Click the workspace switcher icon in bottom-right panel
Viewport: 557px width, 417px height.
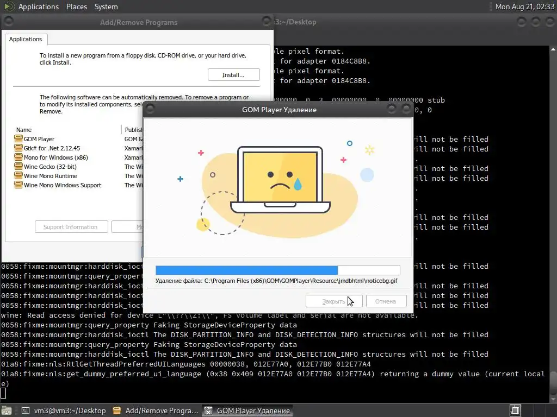515,410
